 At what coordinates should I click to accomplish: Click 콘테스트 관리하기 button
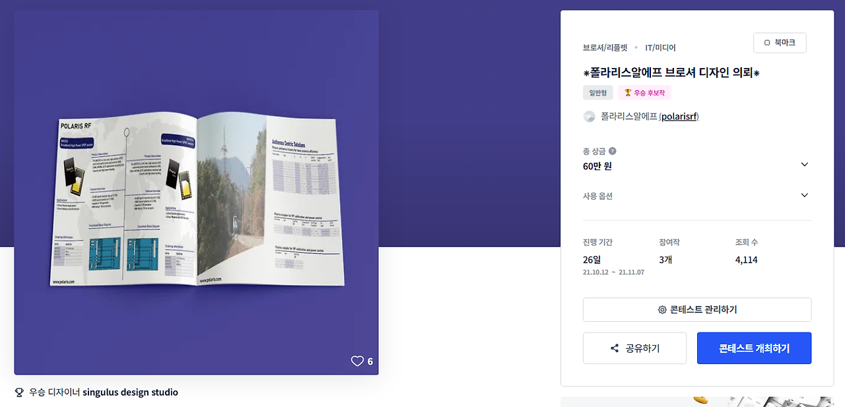pyautogui.click(x=697, y=310)
